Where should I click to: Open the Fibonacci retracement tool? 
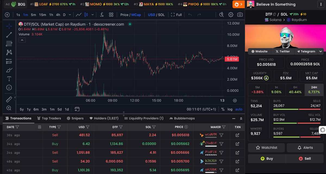tap(9, 43)
